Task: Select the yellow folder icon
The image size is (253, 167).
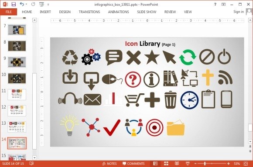Action: [x=176, y=127]
